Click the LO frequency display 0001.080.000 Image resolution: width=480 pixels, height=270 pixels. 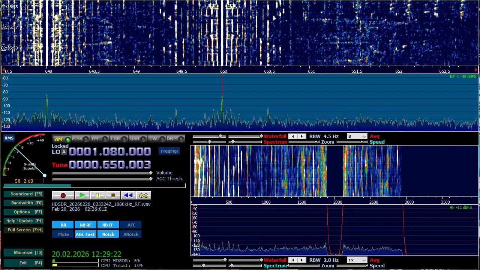coord(110,151)
